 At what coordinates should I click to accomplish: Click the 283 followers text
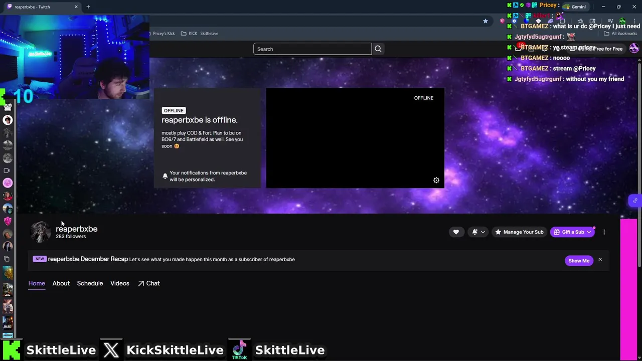point(71,236)
